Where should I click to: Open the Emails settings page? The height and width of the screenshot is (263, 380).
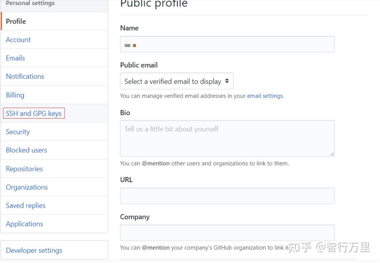click(16, 58)
